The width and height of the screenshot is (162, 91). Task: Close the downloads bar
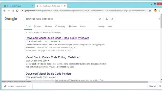[160, 86]
